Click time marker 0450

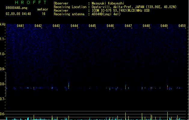[x=182, y=26]
